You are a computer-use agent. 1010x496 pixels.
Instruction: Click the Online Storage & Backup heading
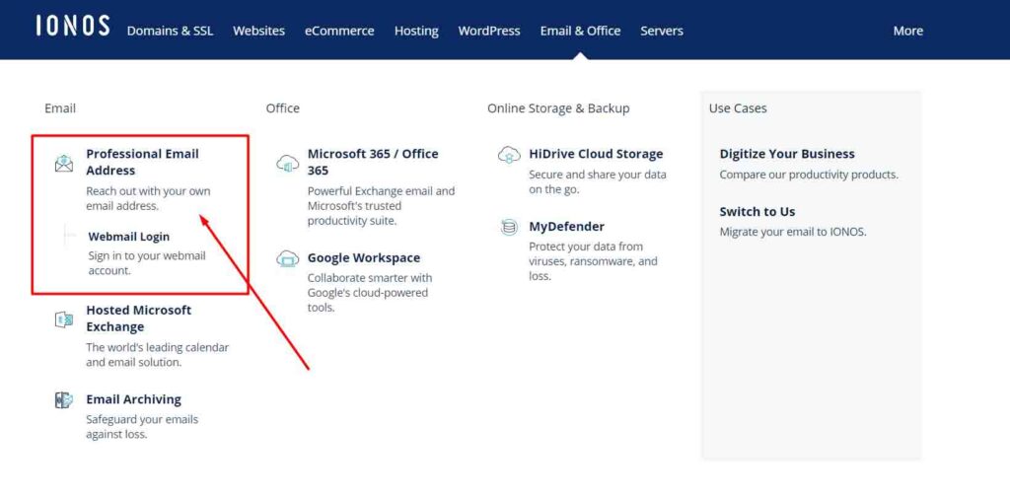click(558, 108)
